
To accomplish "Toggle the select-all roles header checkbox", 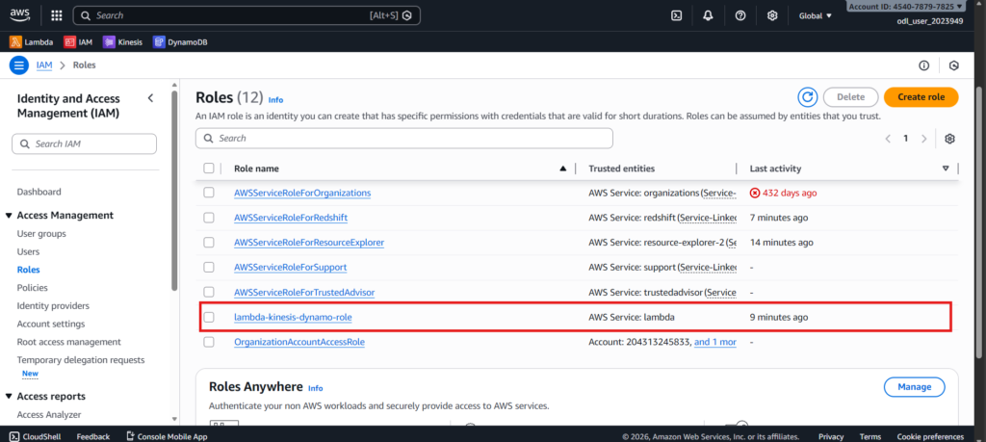I will [209, 169].
